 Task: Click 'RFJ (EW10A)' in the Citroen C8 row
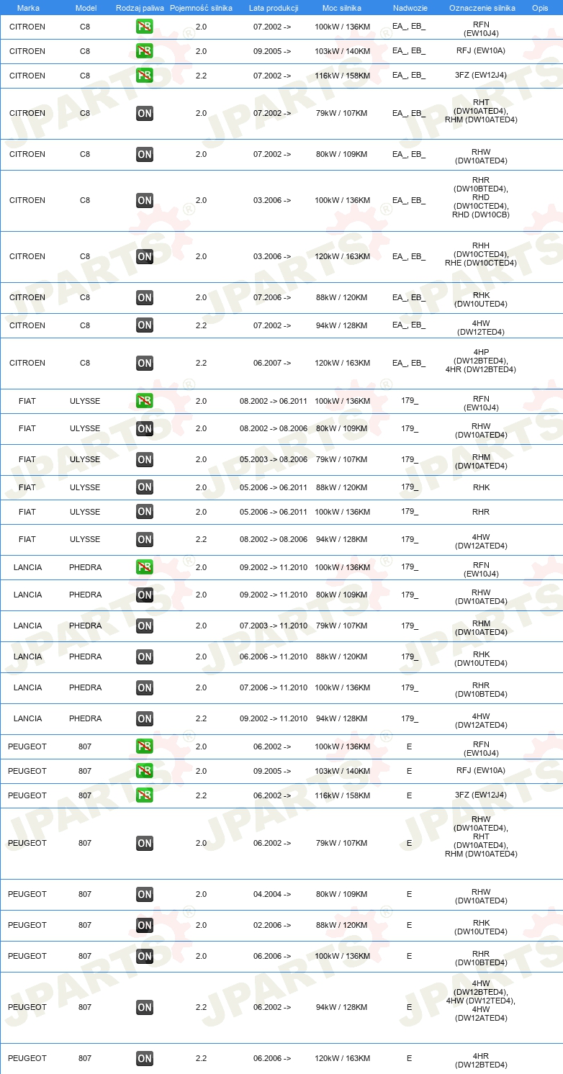481,51
